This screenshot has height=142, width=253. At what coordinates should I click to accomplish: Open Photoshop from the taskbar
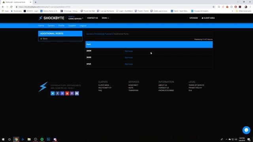pyautogui.click(x=48, y=139)
